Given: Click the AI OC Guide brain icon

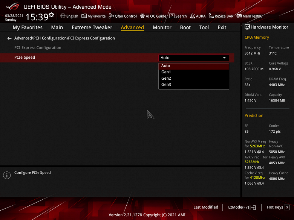Looking at the screenshot, I should pos(142,16).
